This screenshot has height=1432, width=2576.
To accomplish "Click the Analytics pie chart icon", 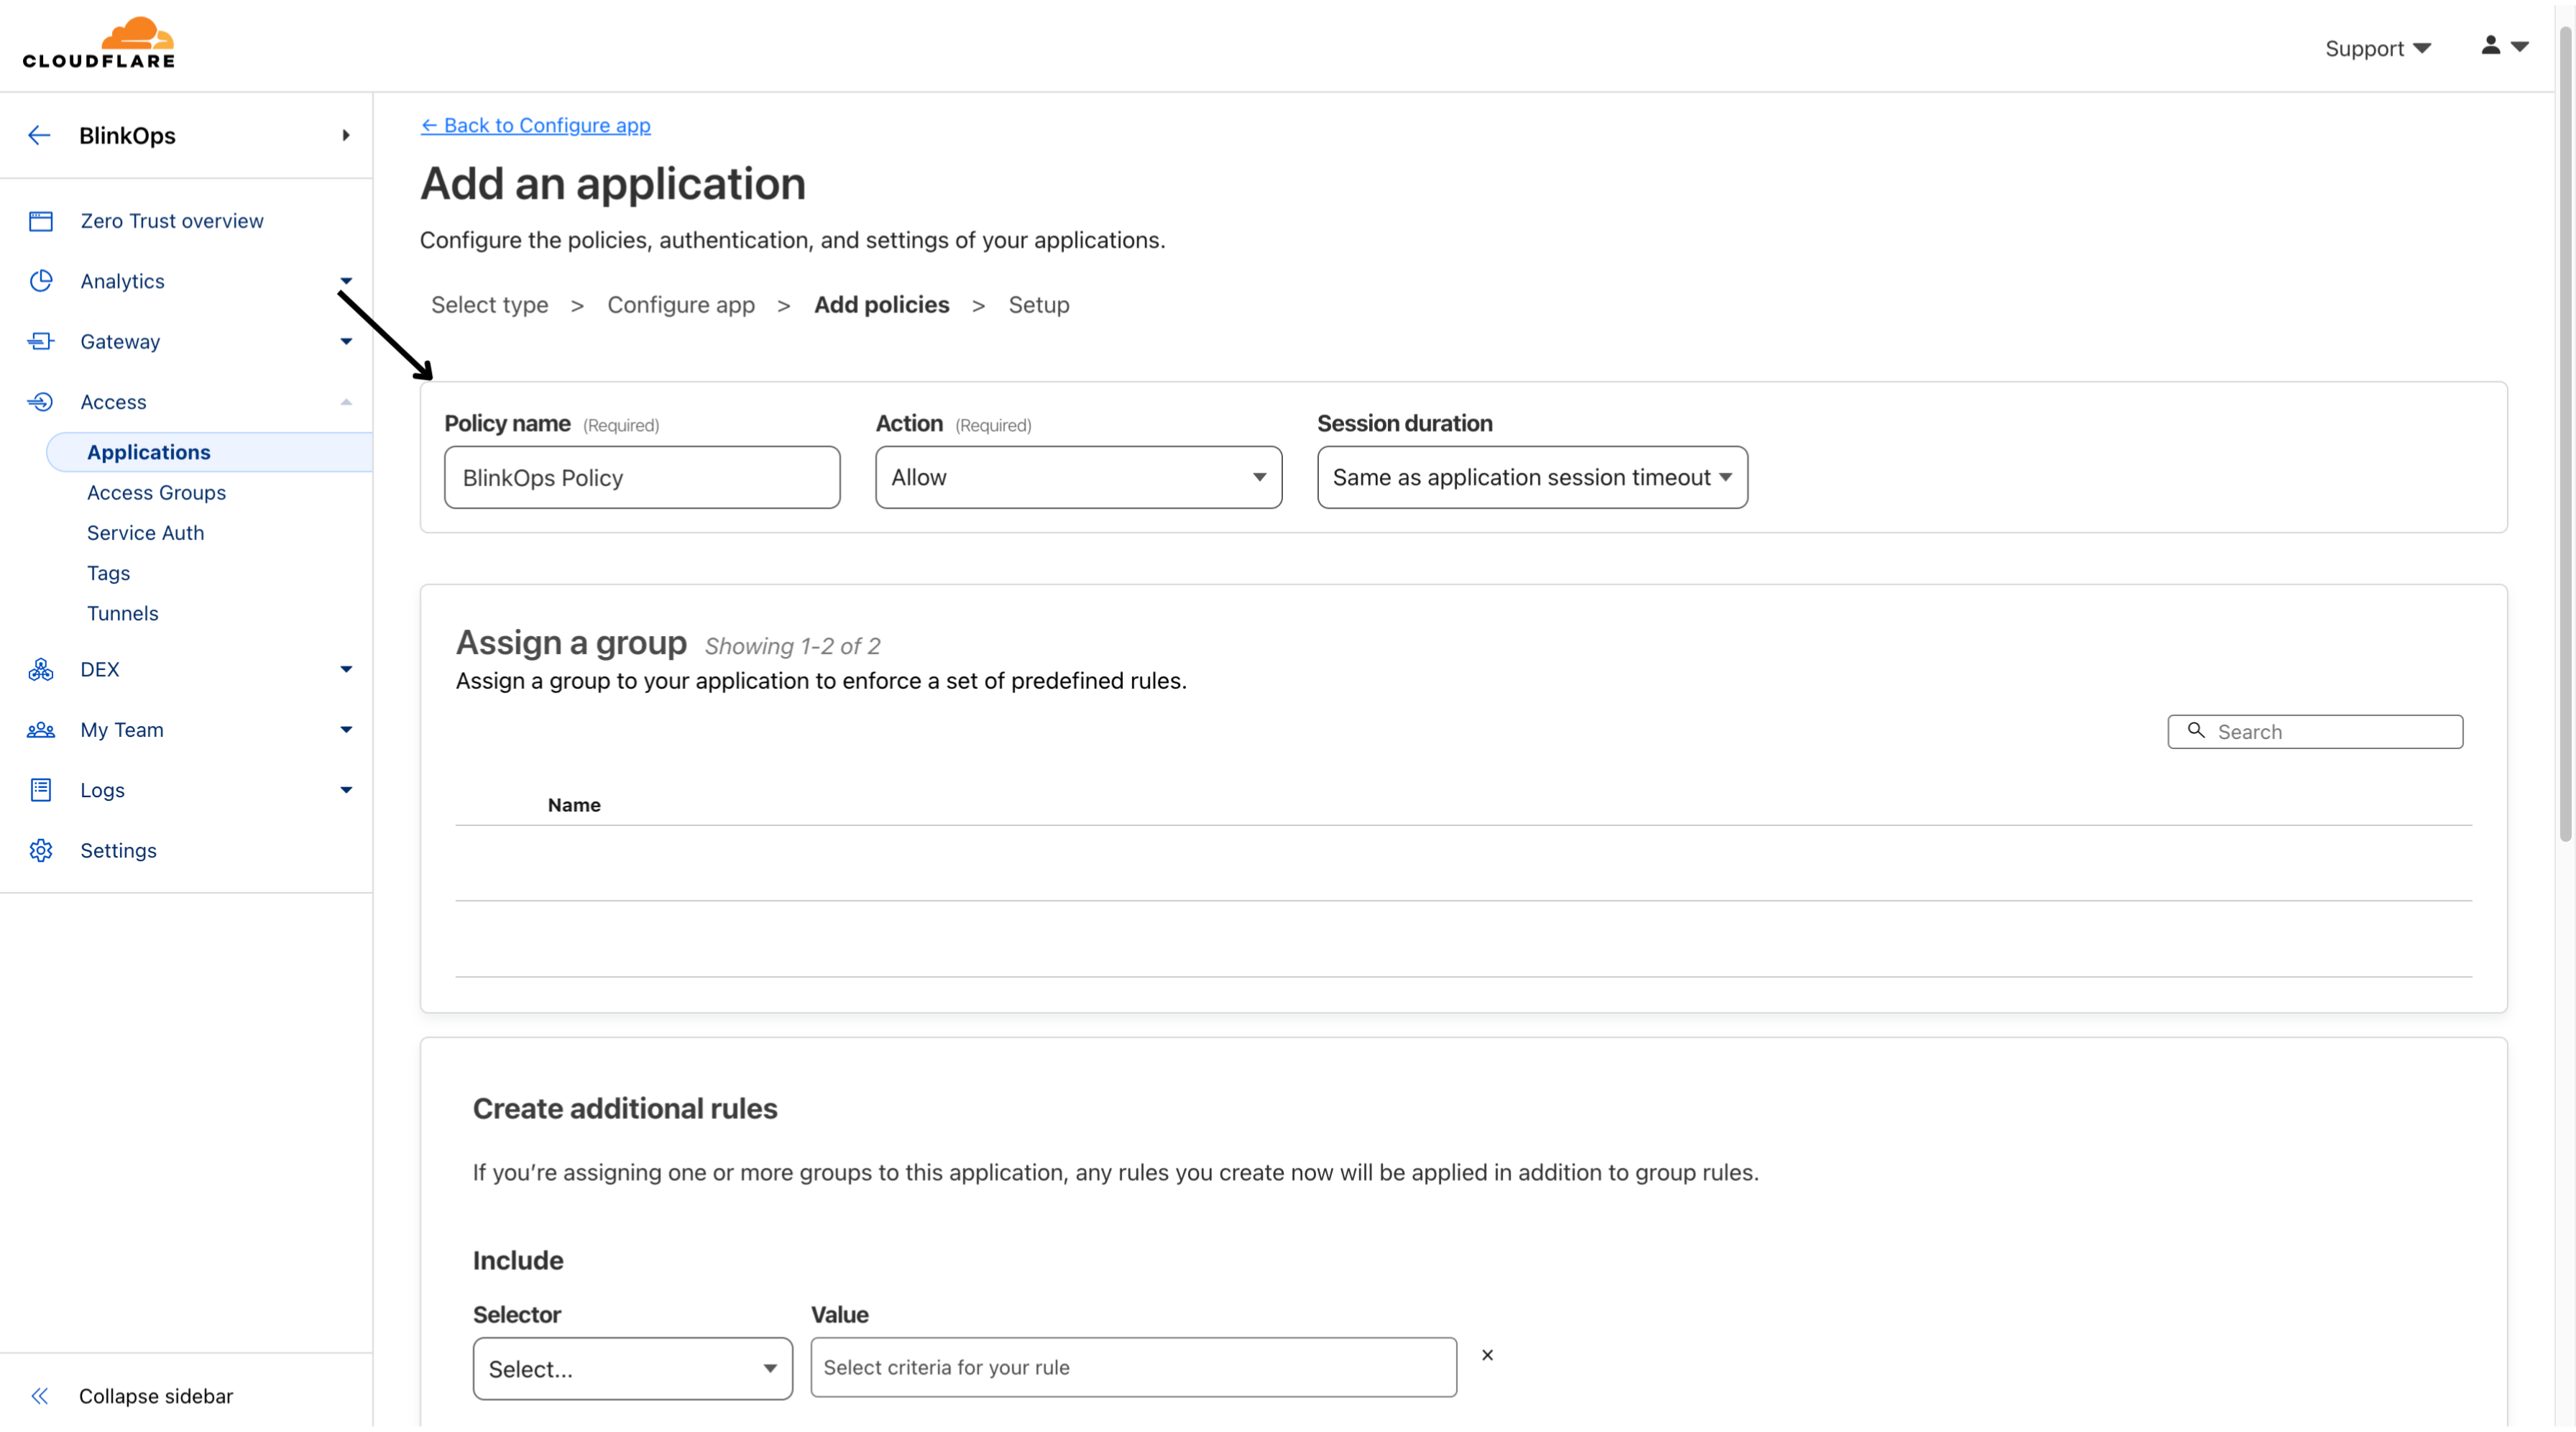I will click(x=41, y=281).
